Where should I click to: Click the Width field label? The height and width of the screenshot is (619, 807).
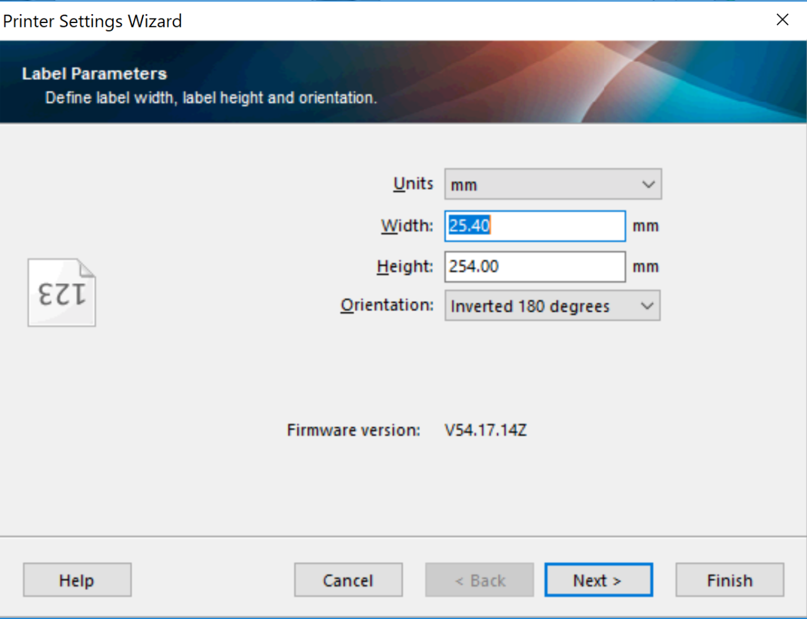407,226
